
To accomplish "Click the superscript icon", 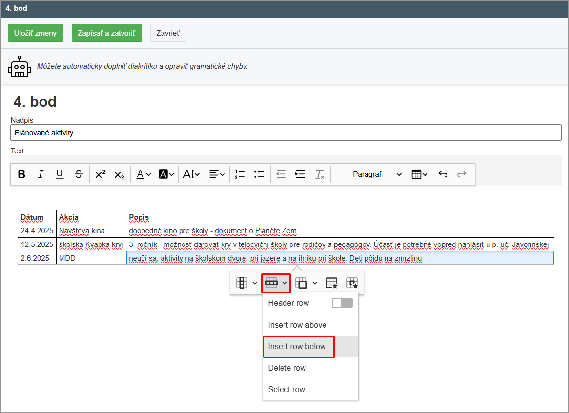I will tap(100, 174).
